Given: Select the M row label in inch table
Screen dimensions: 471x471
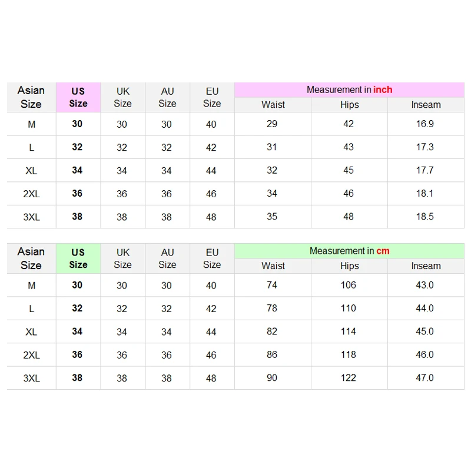Looking at the screenshot, I should tap(32, 124).
